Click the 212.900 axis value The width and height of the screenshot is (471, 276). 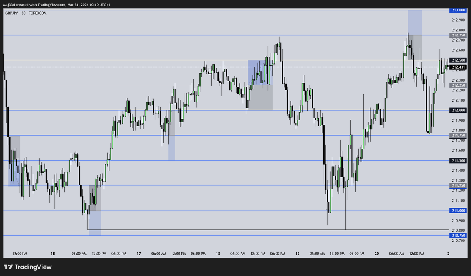click(x=458, y=20)
